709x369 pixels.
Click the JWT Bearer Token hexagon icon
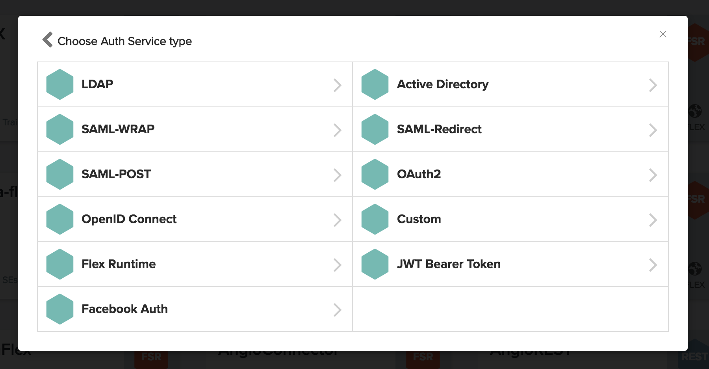coord(375,264)
